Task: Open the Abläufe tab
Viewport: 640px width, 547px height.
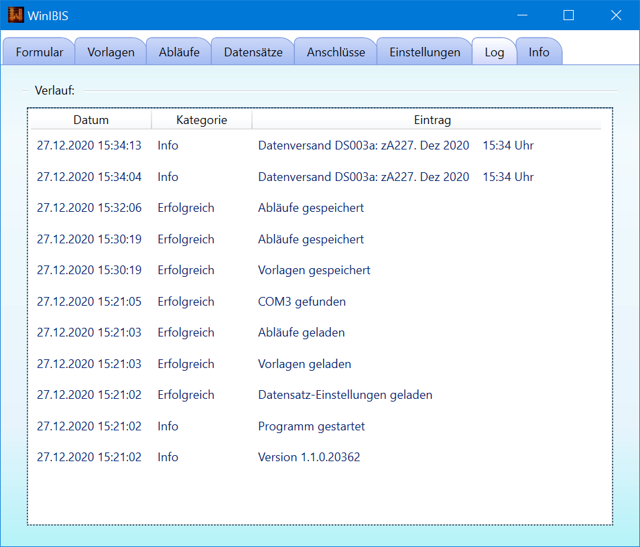Action: pyautogui.click(x=179, y=52)
